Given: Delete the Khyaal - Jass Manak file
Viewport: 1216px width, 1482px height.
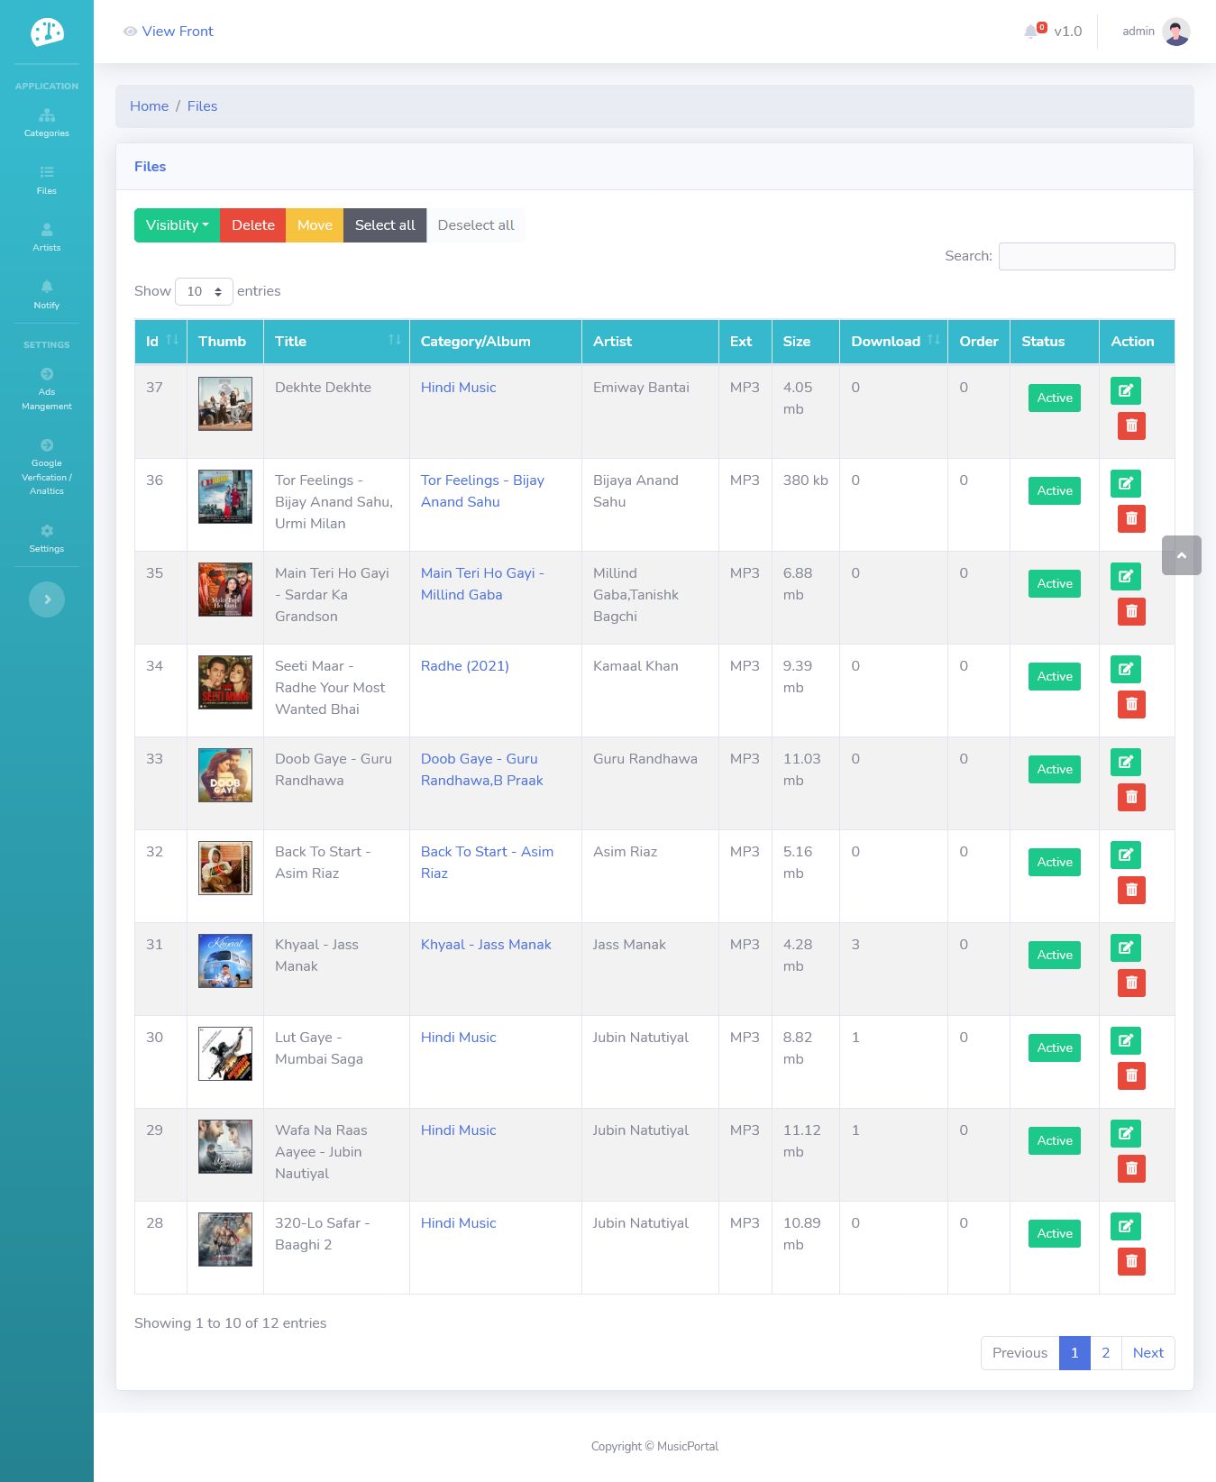Looking at the screenshot, I should (1131, 983).
